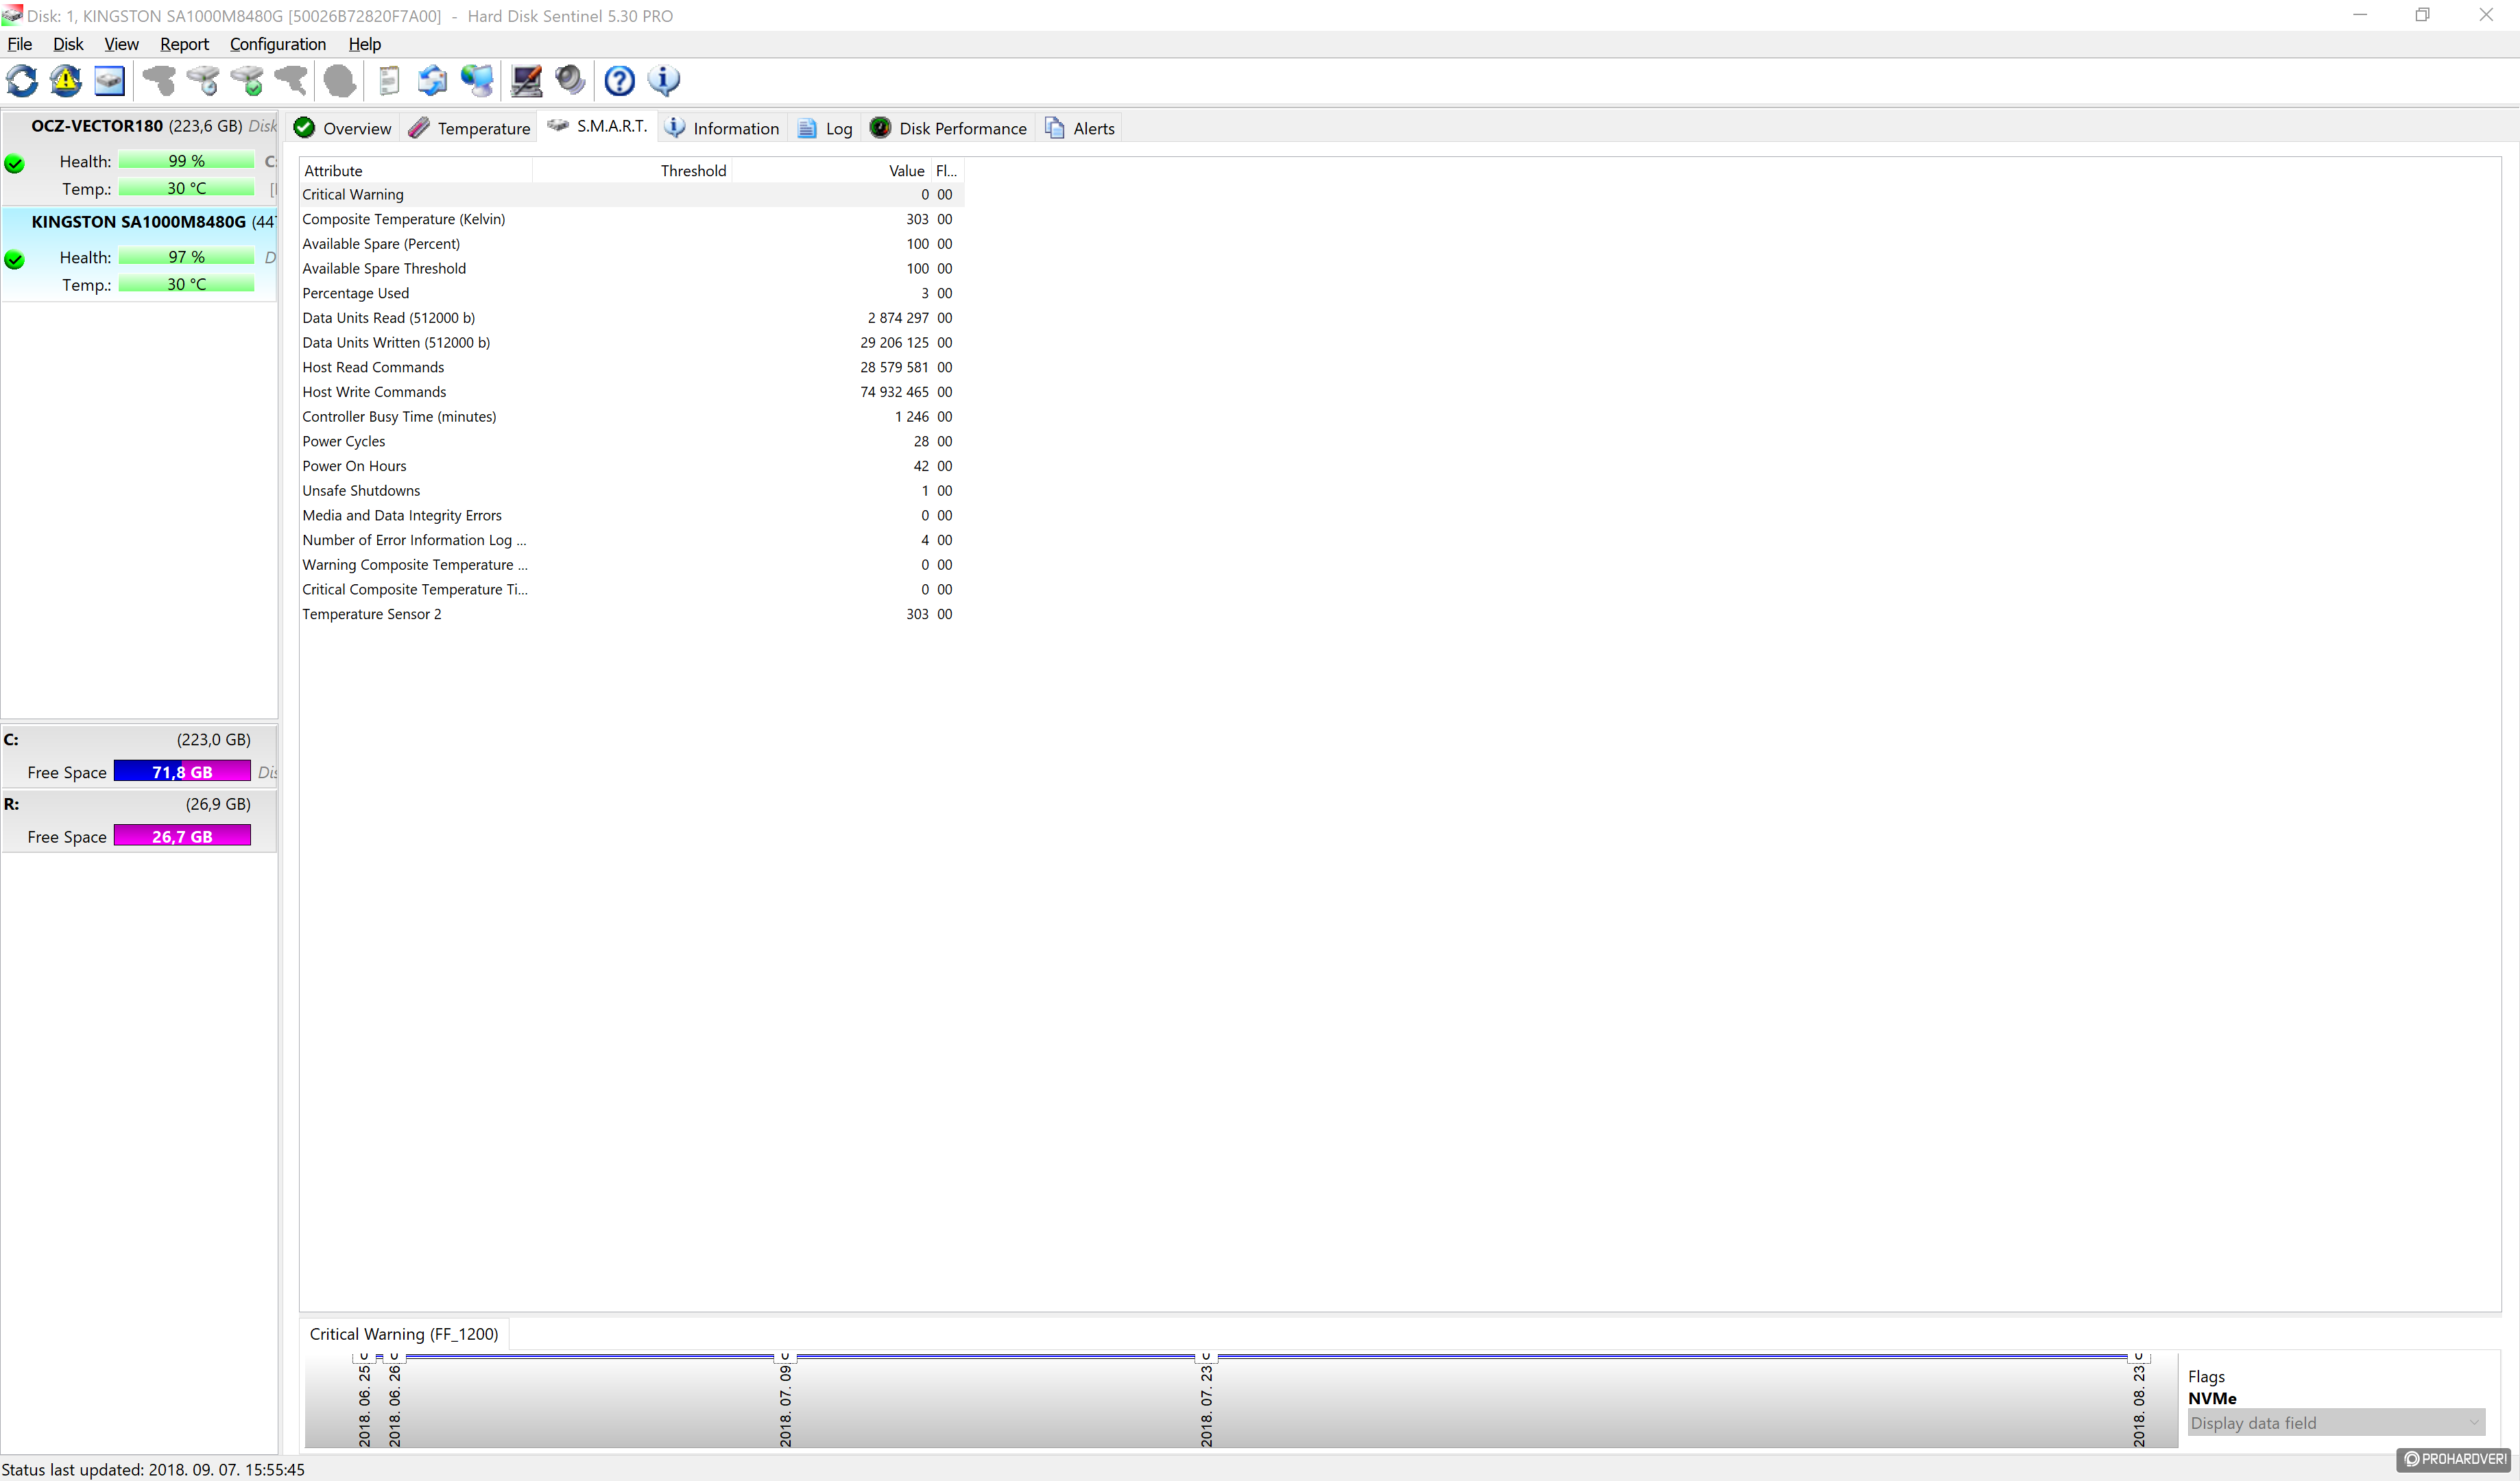Select the Media and Data Integrity Errors row
The height and width of the screenshot is (1481, 2520).
coord(632,515)
